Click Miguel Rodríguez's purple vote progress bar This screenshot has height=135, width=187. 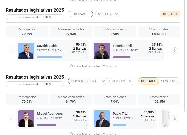click(x=46, y=125)
